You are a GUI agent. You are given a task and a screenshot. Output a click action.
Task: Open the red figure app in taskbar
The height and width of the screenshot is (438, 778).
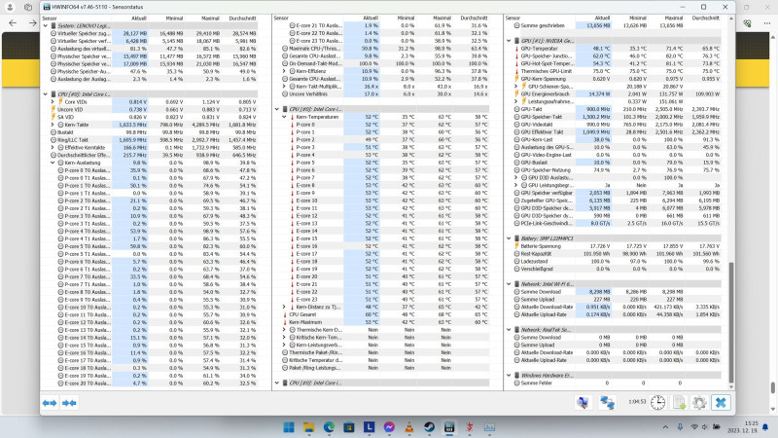(470, 427)
